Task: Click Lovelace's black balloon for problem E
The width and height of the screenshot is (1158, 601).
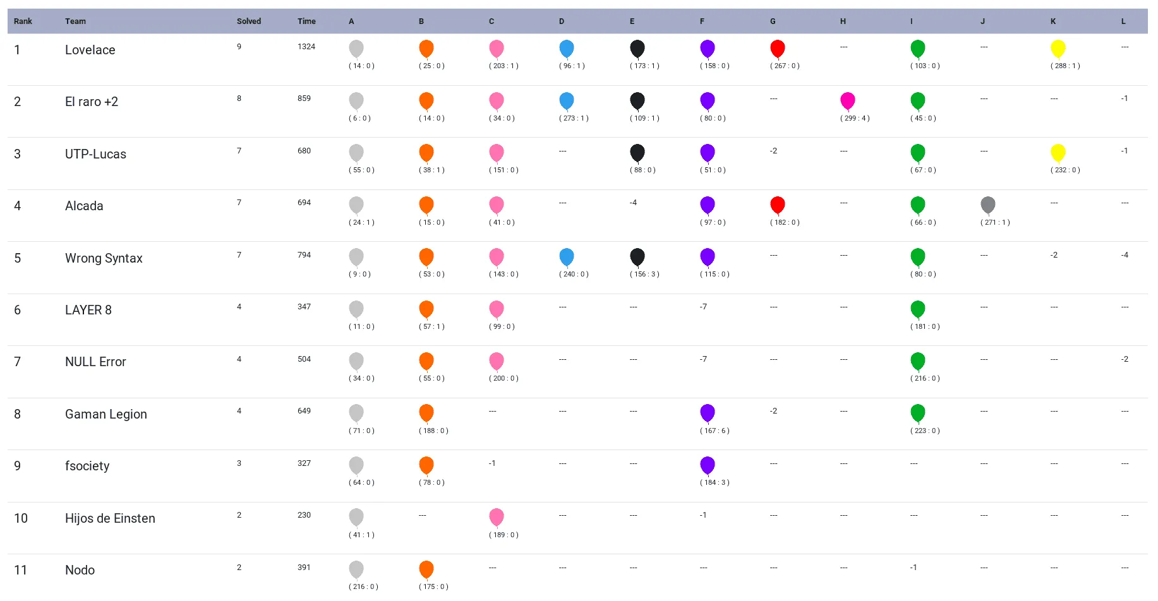Action: (x=637, y=49)
